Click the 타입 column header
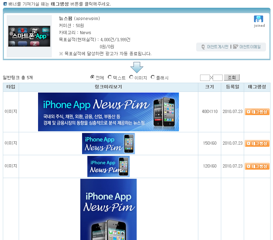The image size is (273, 240). click(11, 87)
